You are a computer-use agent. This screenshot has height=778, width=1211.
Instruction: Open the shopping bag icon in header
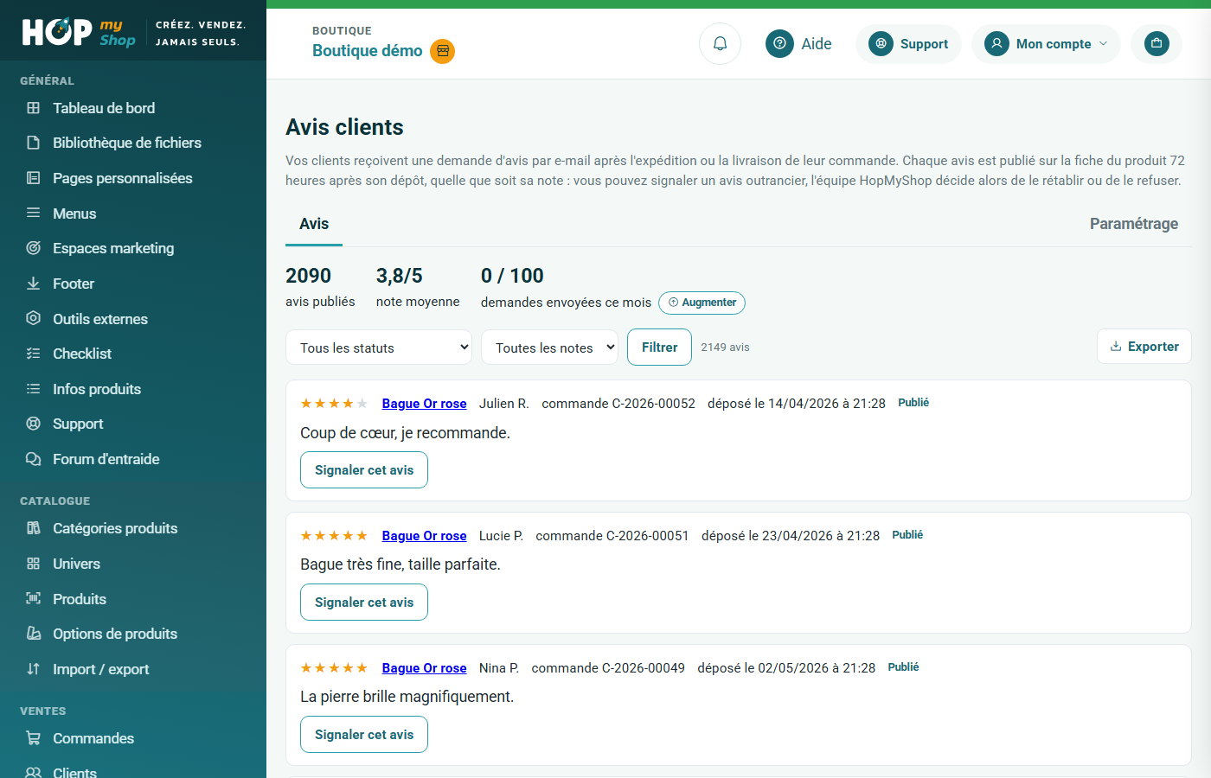tap(1157, 43)
